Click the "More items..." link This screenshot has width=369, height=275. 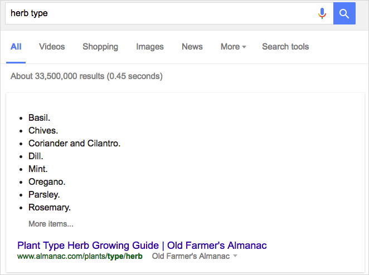(51, 224)
